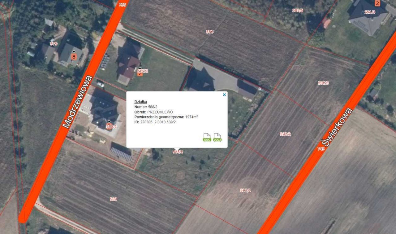Click the Modrzewiowa street label
Image resolution: width=396 pixels, height=234 pixels.
(x=78, y=102)
